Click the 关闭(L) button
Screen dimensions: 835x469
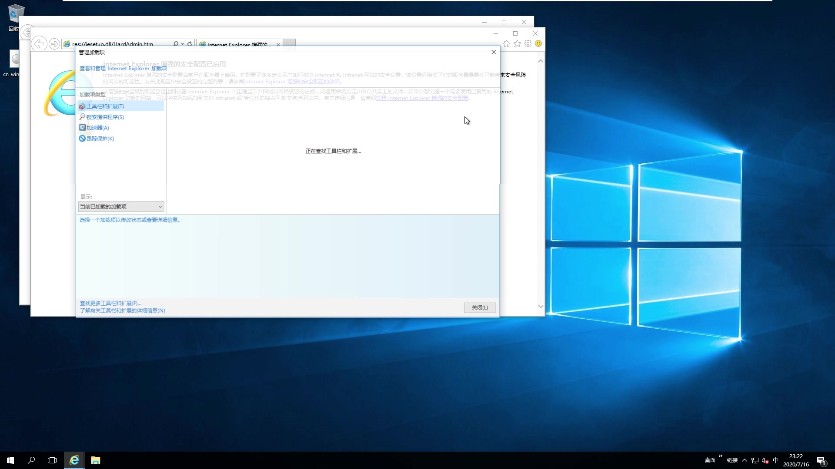click(x=480, y=307)
